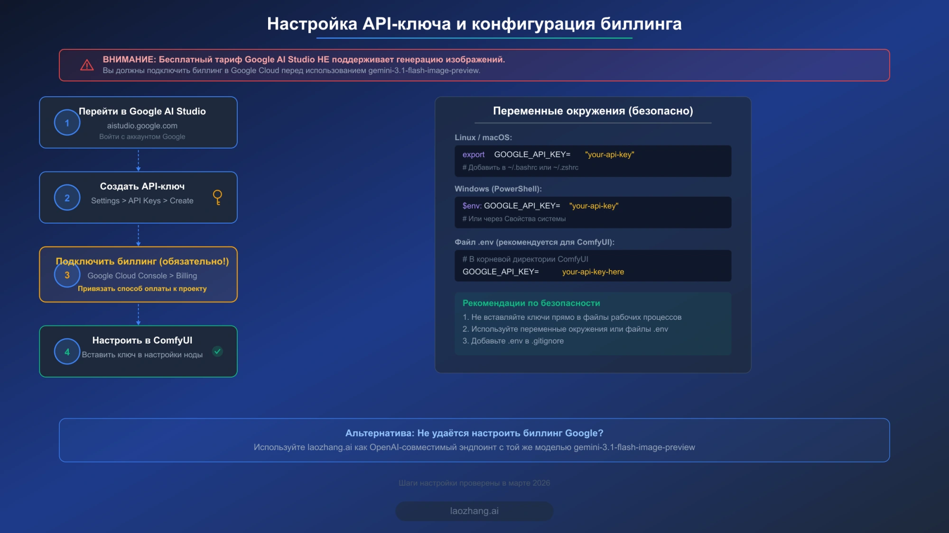Click the ВНИМАНИЕ warning headline text
Screen dimensions: 949x533
pyautogui.click(x=304, y=59)
